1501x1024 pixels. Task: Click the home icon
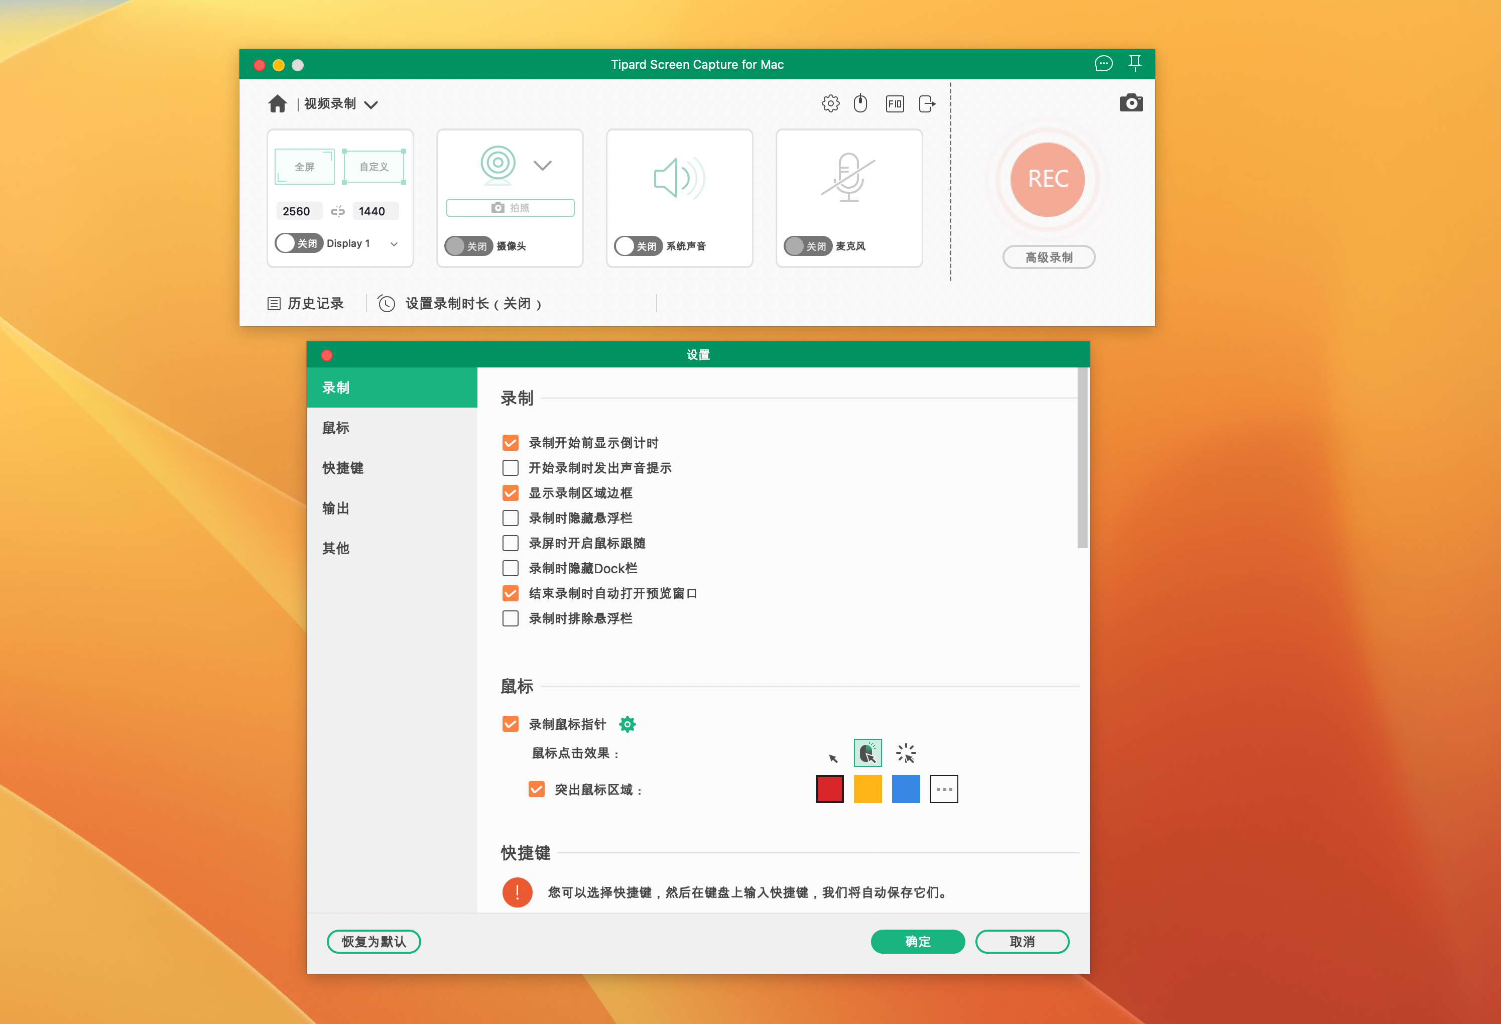277,104
